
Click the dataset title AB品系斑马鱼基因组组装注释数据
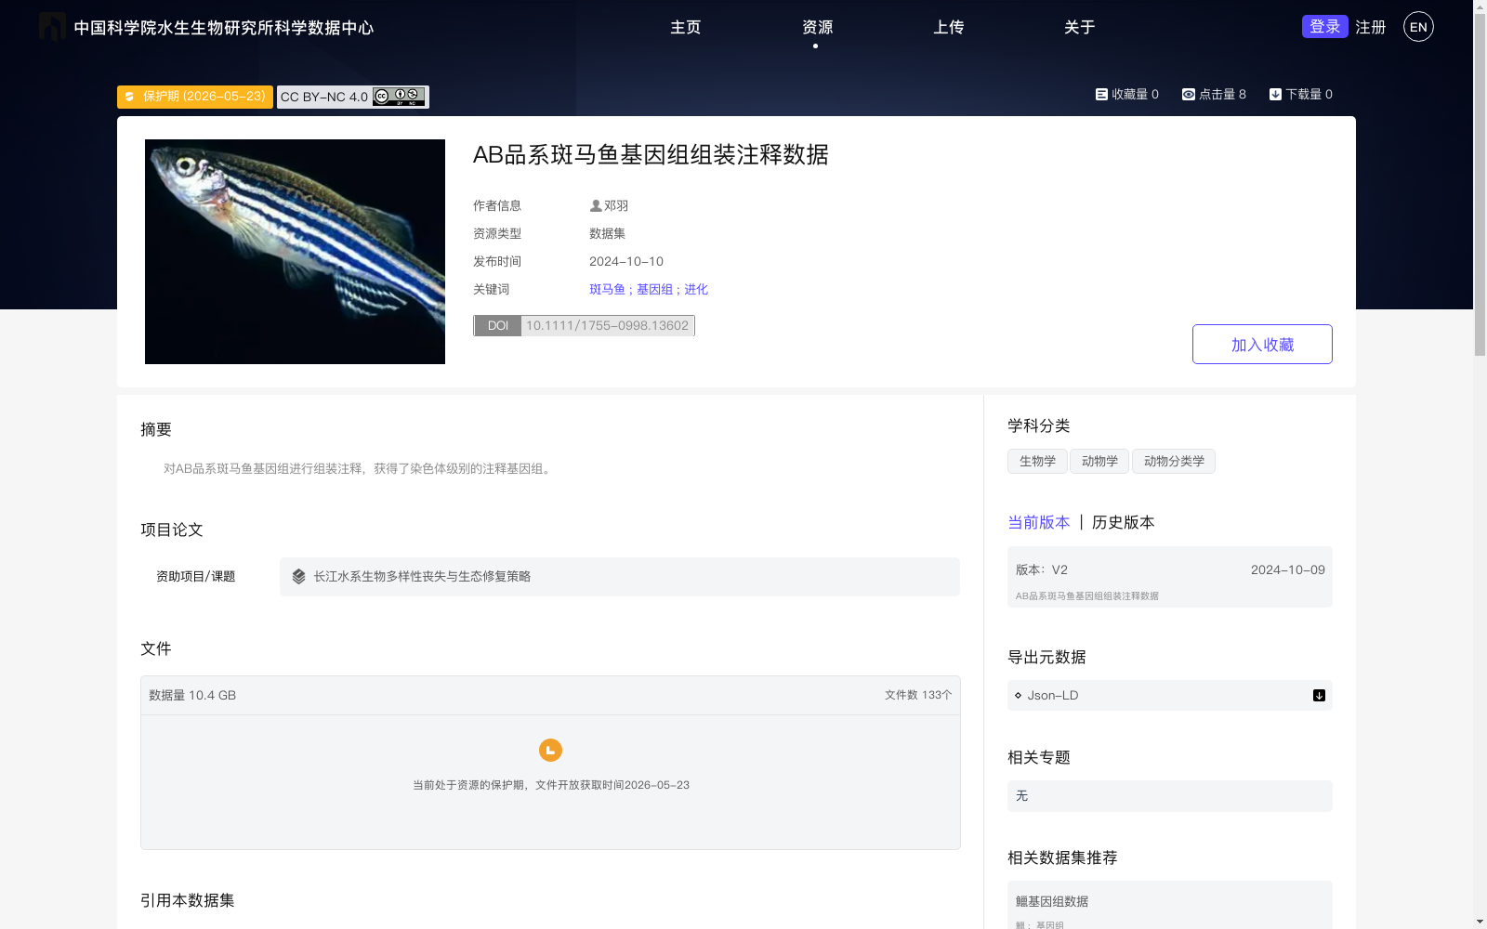pos(651,155)
